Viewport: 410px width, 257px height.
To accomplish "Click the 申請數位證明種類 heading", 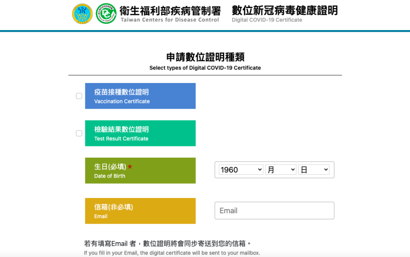I will [205, 57].
